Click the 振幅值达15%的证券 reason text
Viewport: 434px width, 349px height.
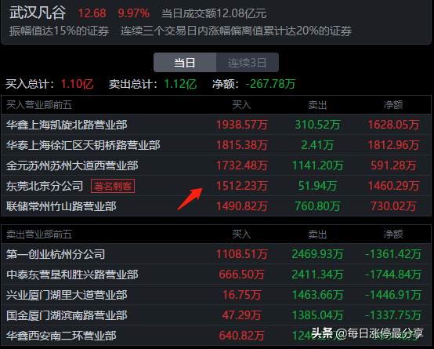(x=59, y=31)
